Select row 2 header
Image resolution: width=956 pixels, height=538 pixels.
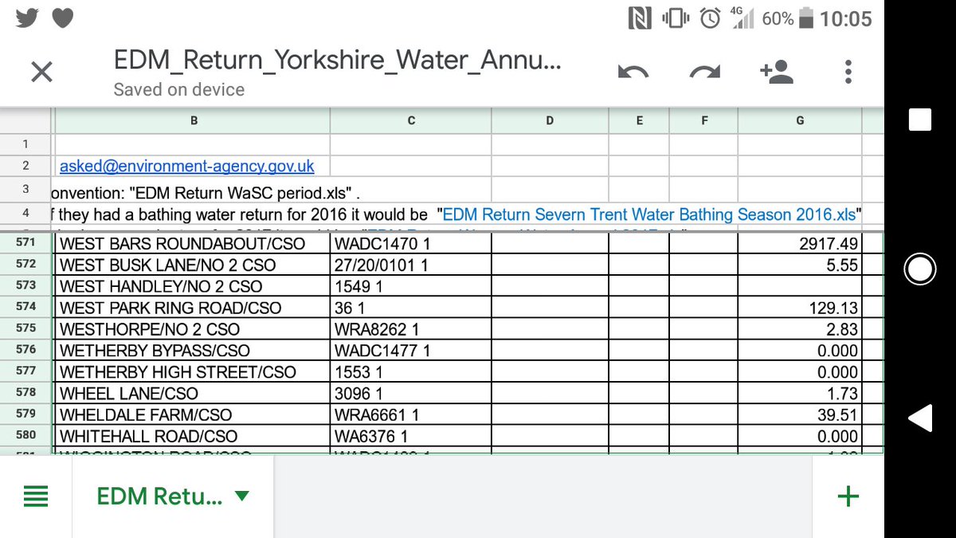click(25, 166)
